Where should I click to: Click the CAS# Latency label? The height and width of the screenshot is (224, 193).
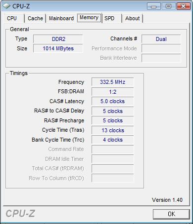67,101
